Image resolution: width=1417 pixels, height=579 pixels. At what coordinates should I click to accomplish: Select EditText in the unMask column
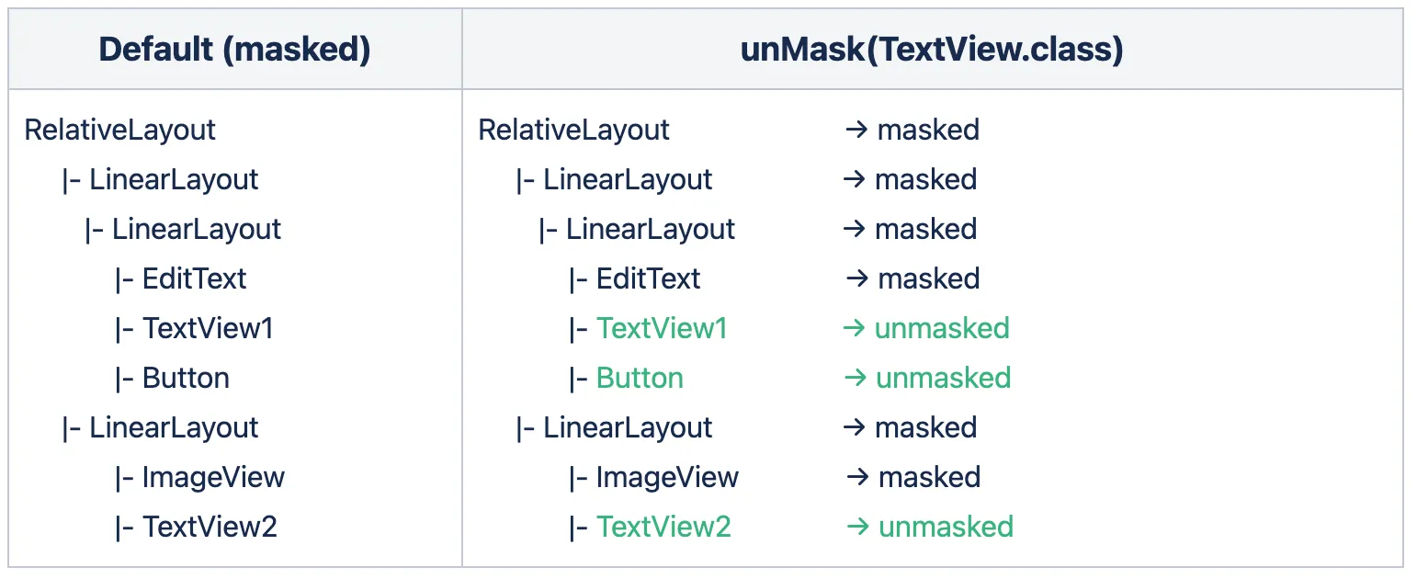click(x=648, y=278)
